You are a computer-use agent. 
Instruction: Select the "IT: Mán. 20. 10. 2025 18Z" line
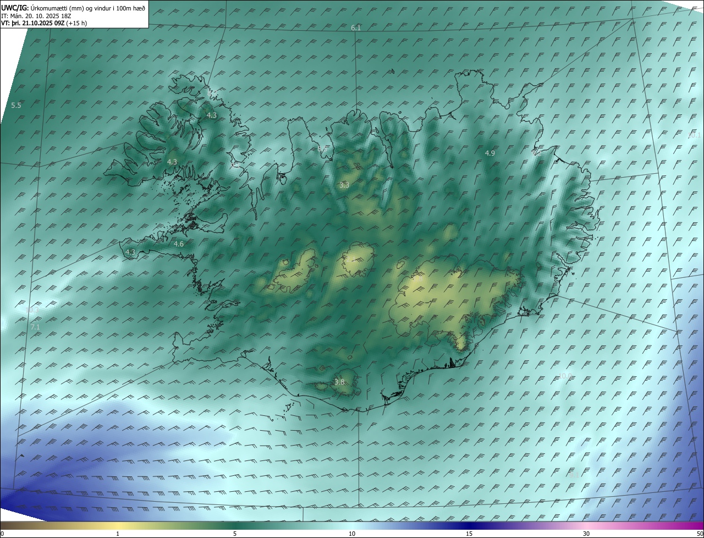point(37,16)
